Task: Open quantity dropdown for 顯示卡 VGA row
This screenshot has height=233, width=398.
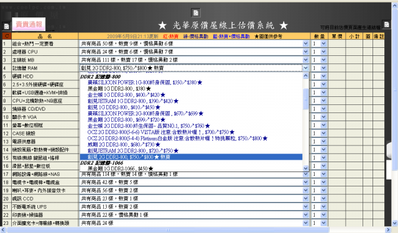Action: coord(323,117)
